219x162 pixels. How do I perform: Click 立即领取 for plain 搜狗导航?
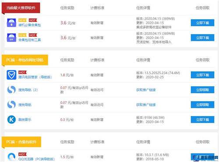202,105
